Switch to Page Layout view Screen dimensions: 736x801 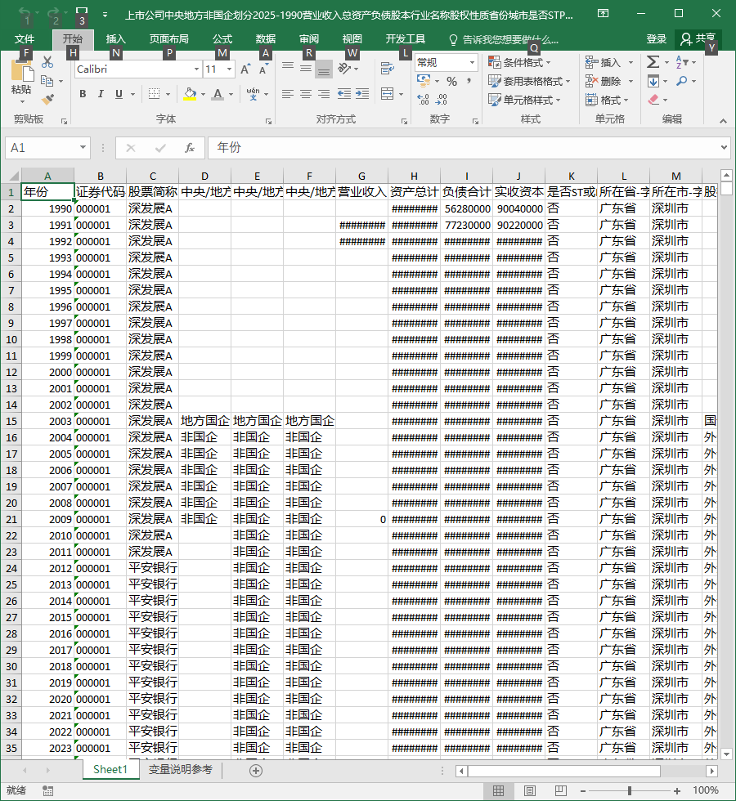point(530,791)
